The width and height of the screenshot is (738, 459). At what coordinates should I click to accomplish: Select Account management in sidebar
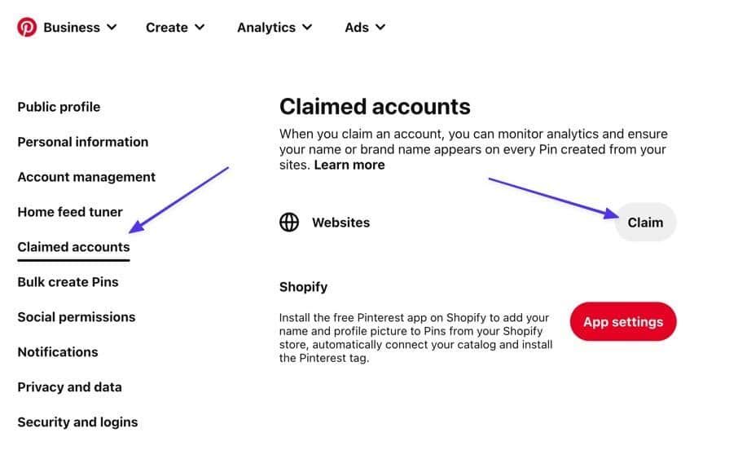[86, 177]
